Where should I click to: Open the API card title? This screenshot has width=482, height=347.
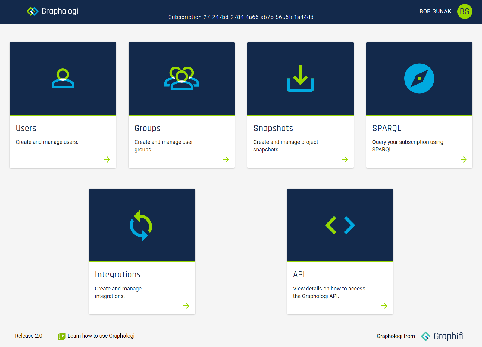click(x=299, y=274)
